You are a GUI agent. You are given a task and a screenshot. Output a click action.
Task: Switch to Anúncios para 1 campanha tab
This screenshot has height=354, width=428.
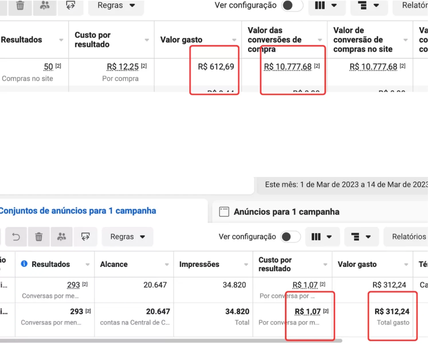[286, 212]
